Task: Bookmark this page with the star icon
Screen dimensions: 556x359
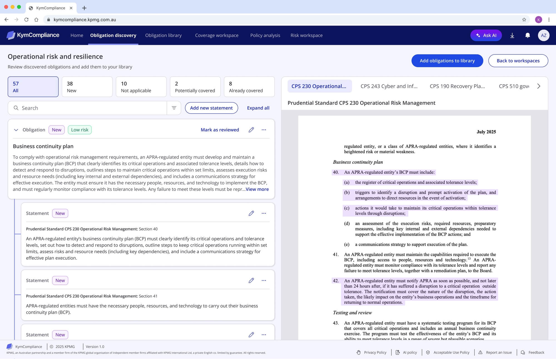Action: click(x=524, y=19)
